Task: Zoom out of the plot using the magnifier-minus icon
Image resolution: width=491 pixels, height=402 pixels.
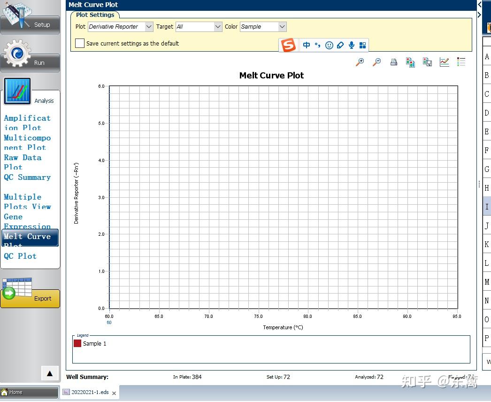Action: click(x=376, y=62)
